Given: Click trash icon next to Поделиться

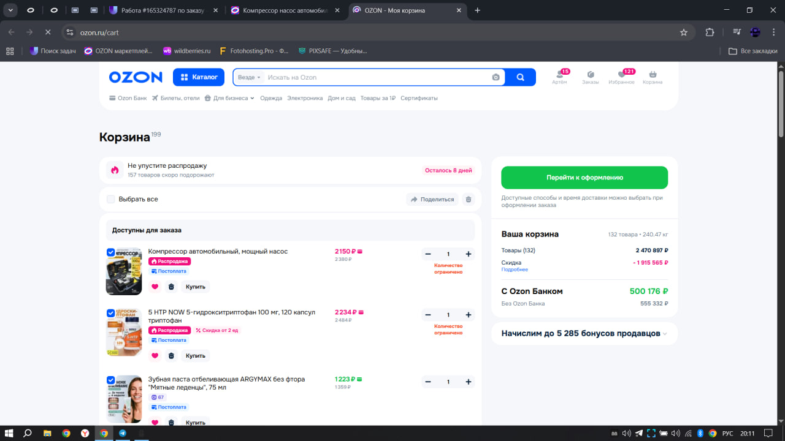Looking at the screenshot, I should [x=469, y=199].
